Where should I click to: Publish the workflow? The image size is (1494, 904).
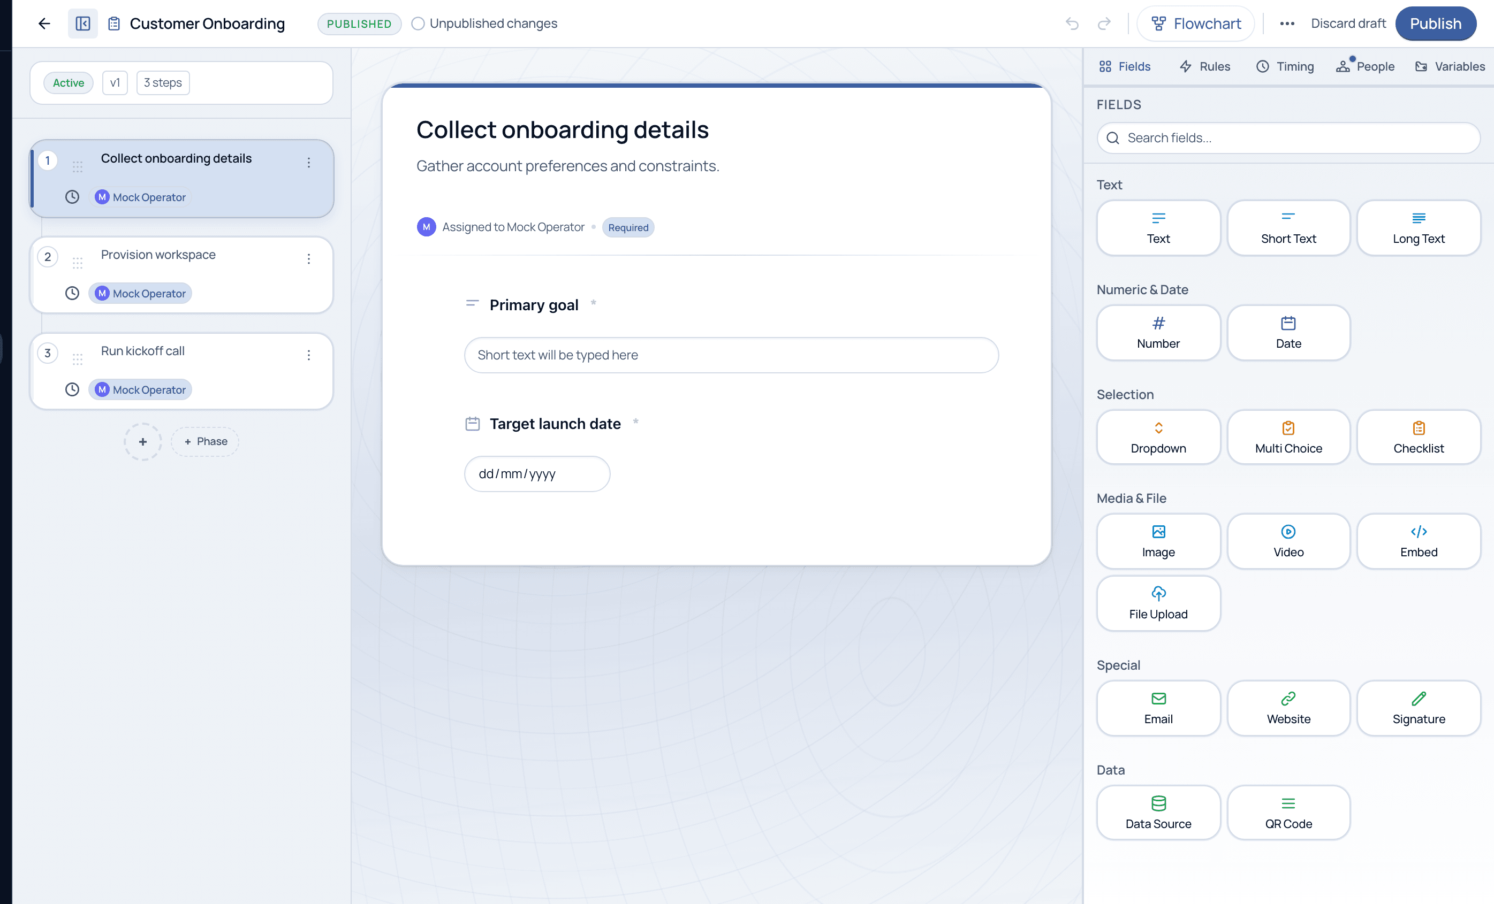point(1435,24)
